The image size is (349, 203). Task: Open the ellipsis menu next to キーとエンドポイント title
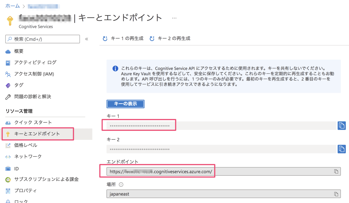click(x=174, y=18)
